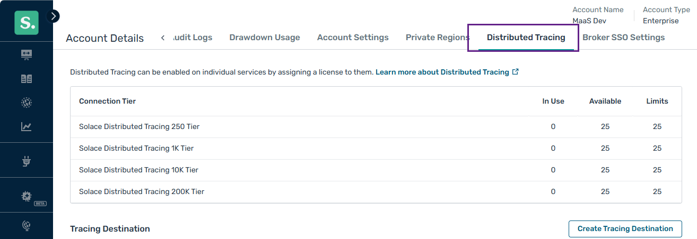Click the Solace logo in the sidebar
This screenshot has height=239, width=697.
26,22
